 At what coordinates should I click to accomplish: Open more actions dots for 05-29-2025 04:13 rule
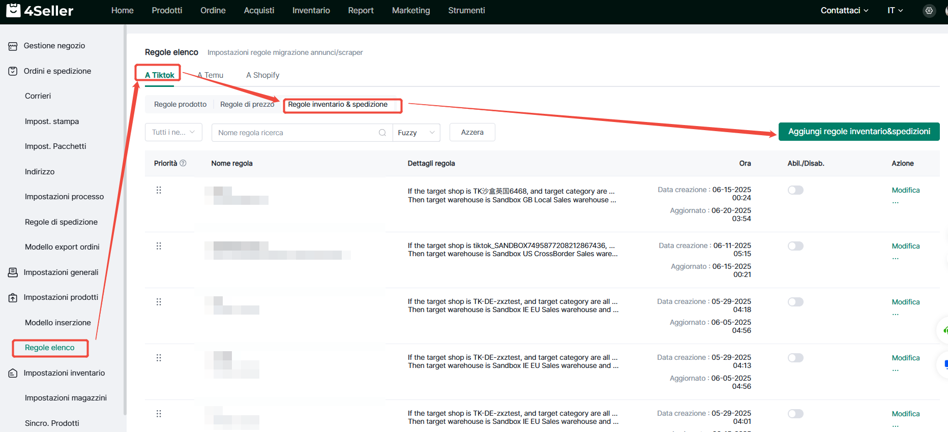(x=896, y=370)
